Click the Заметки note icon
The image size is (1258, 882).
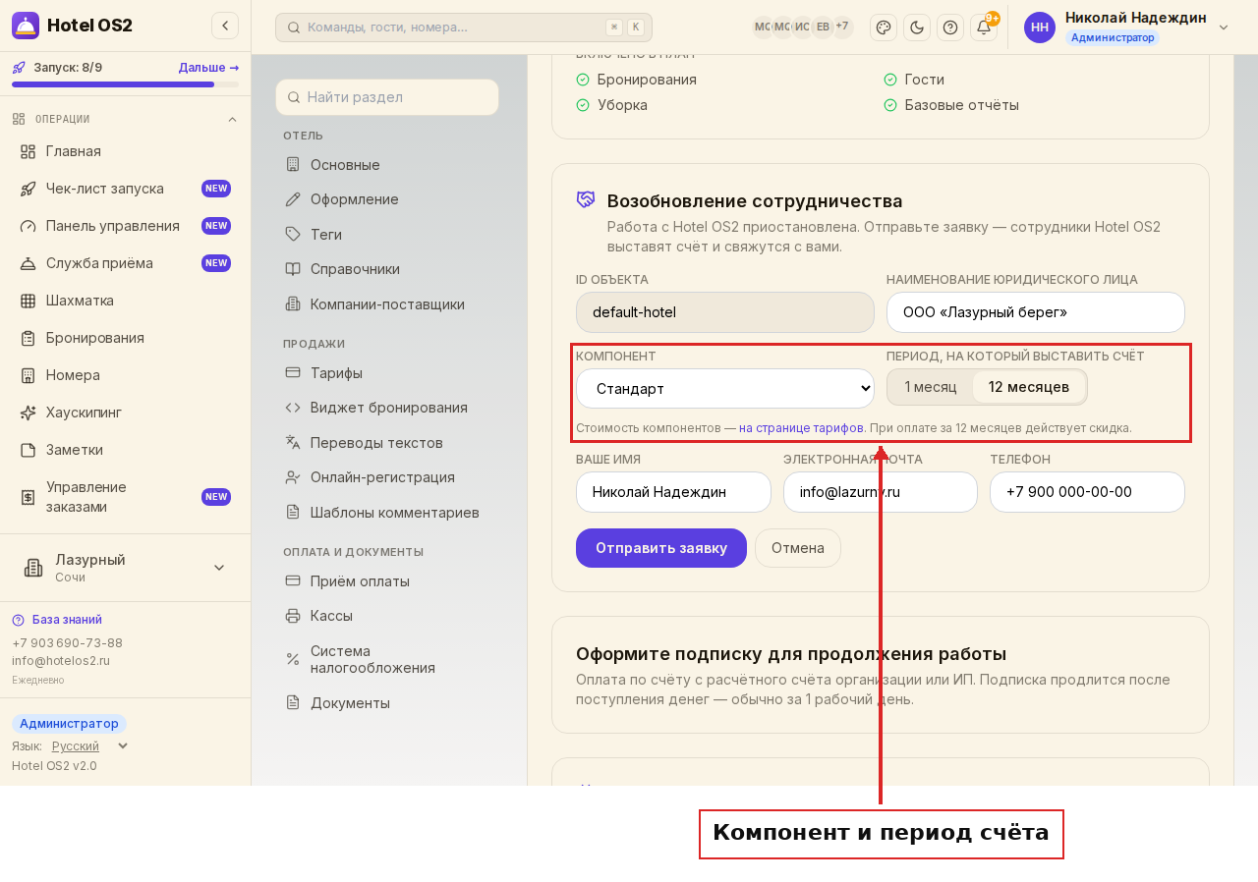28,450
